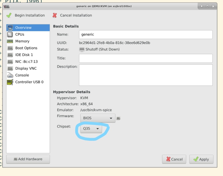The image size is (223, 176).
Task: Click the Title input field
Action: (x=146, y=58)
